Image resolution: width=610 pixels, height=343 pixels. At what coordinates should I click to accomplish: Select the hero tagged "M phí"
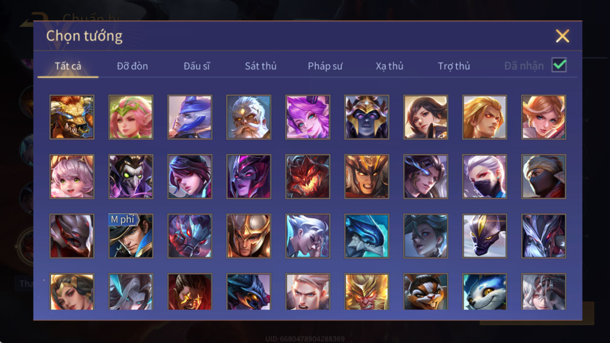coord(131,236)
